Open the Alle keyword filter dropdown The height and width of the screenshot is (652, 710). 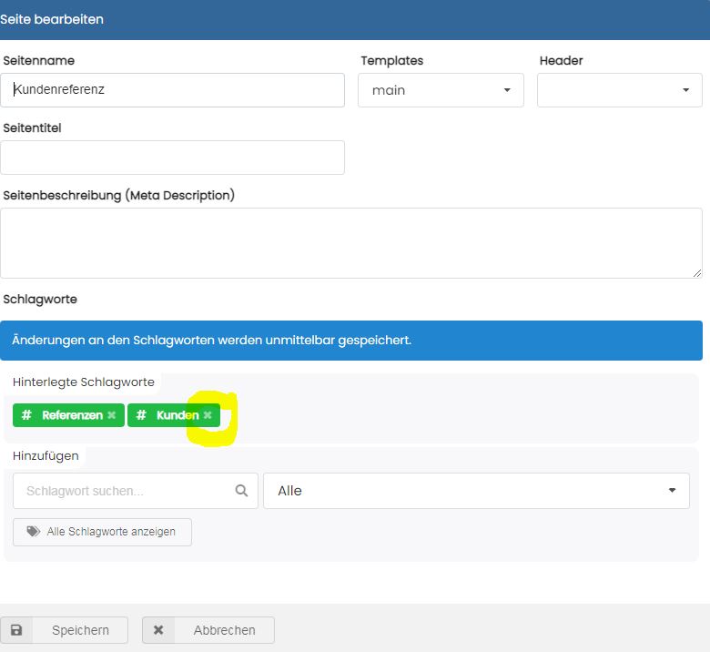coord(476,491)
